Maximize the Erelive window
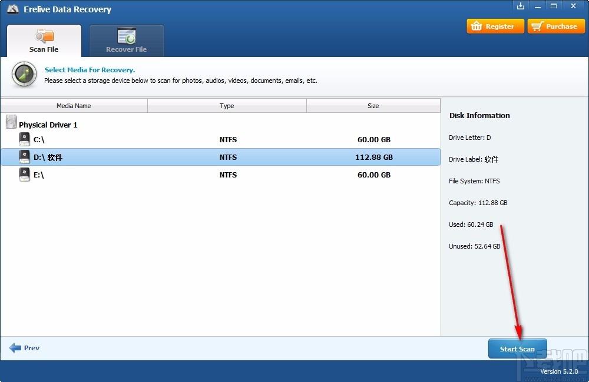 pyautogui.click(x=554, y=6)
